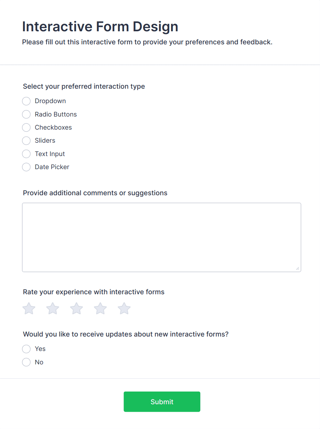Screen dimensions: 320x429
Task: Click inside the additional comments textarea
Action: click(x=161, y=237)
